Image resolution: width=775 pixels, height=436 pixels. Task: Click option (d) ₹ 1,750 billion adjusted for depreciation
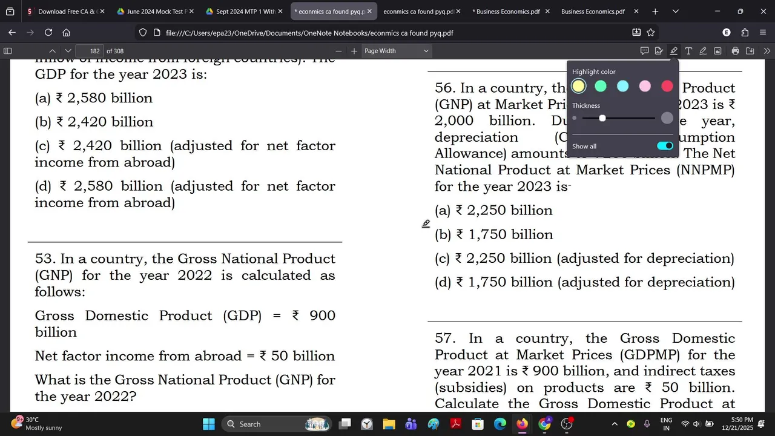pyautogui.click(x=584, y=282)
